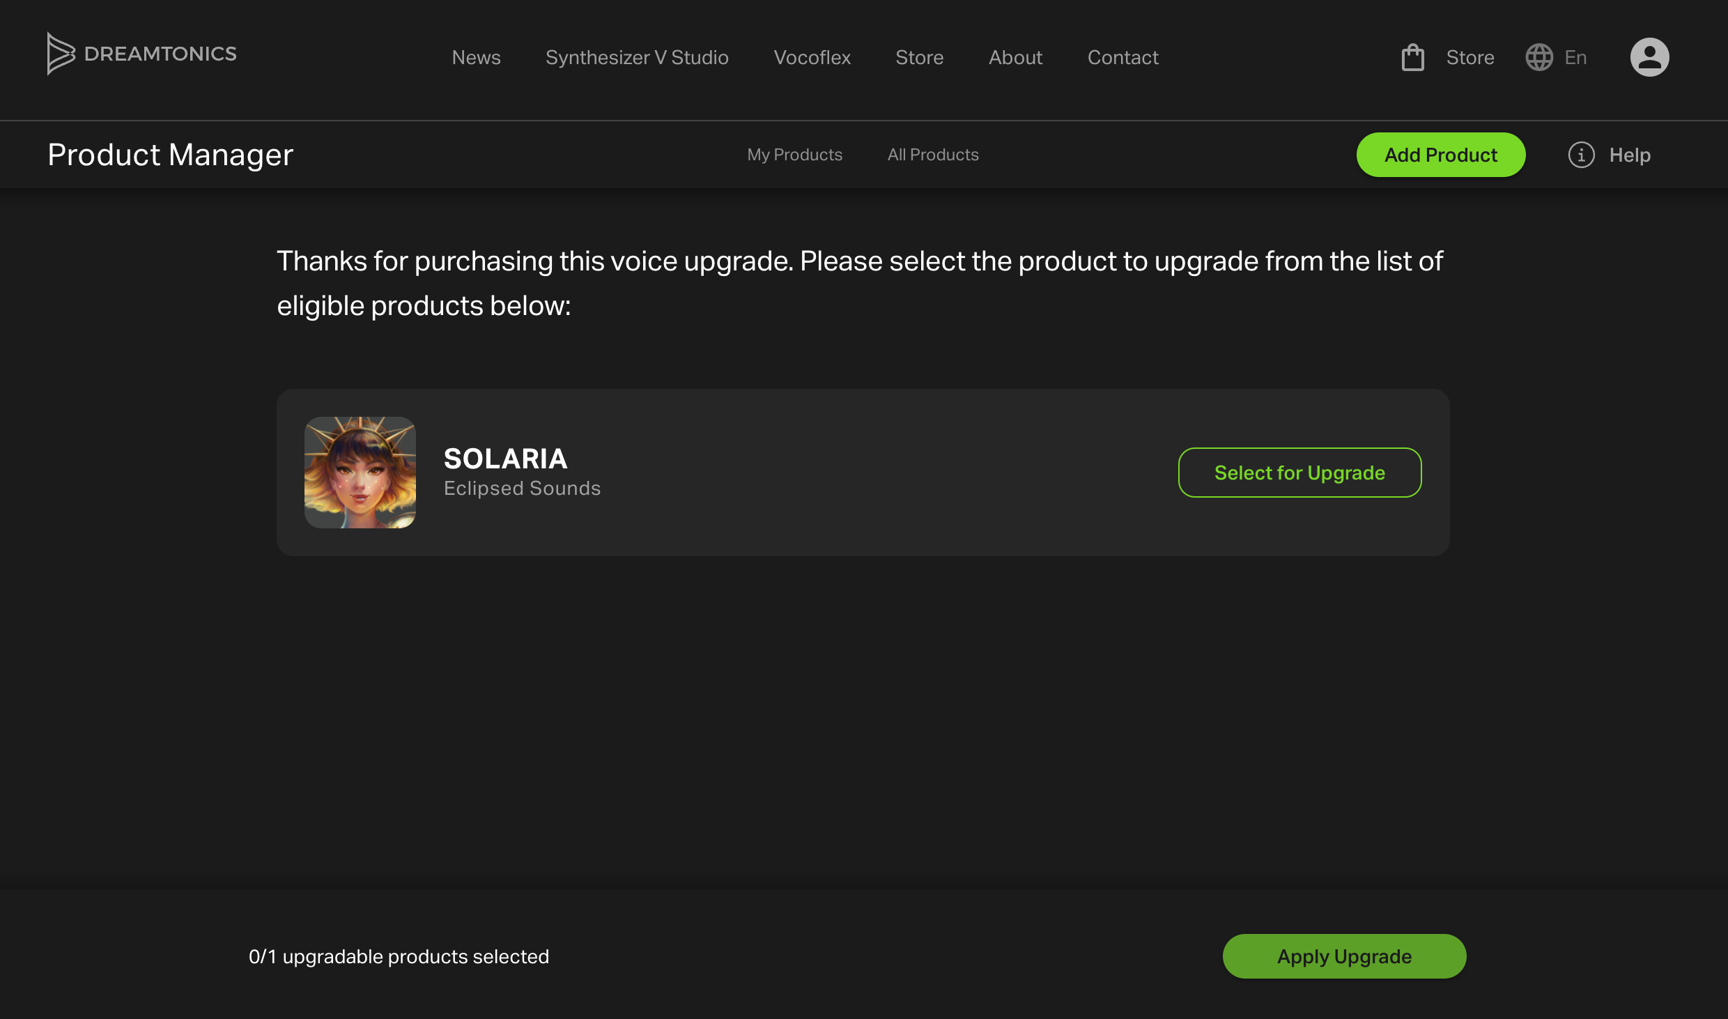1728x1019 pixels.
Task: Visit the About page
Action: click(x=1015, y=57)
